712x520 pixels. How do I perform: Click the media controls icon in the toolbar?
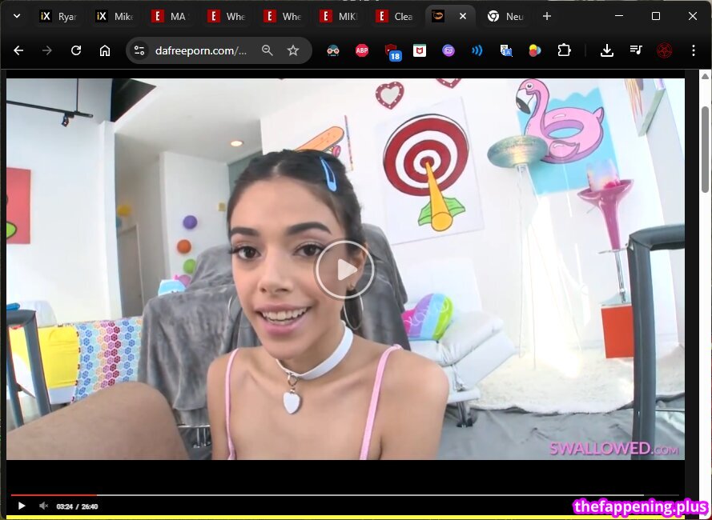[x=636, y=50]
